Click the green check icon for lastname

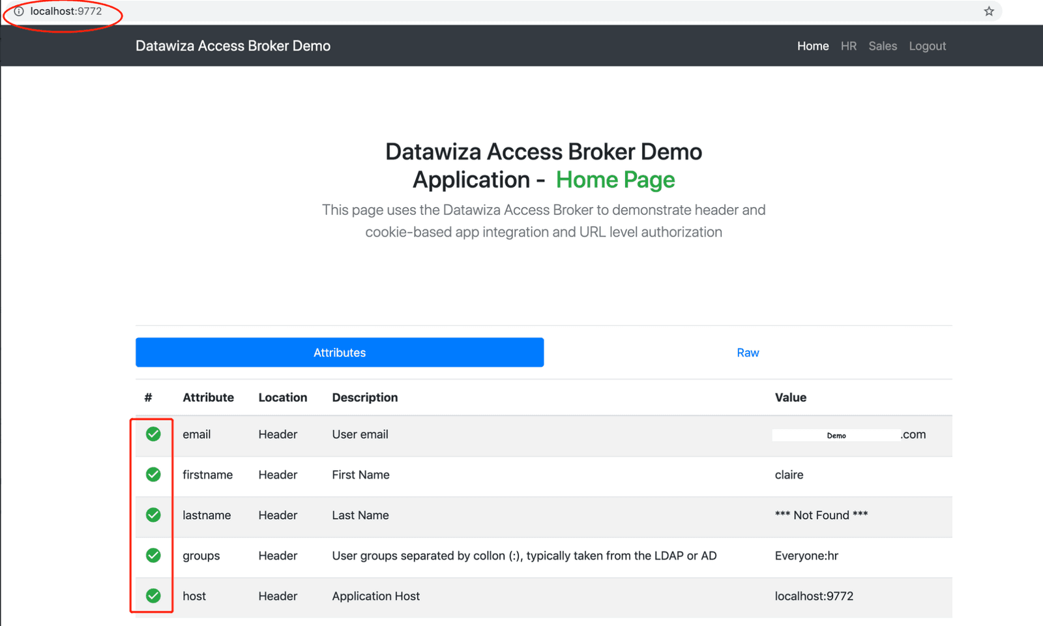pos(153,515)
